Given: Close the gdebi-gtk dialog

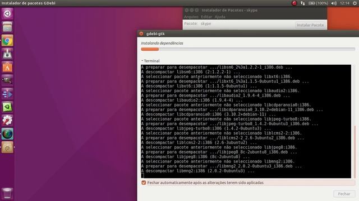Looking at the screenshot, I should 141,33.
